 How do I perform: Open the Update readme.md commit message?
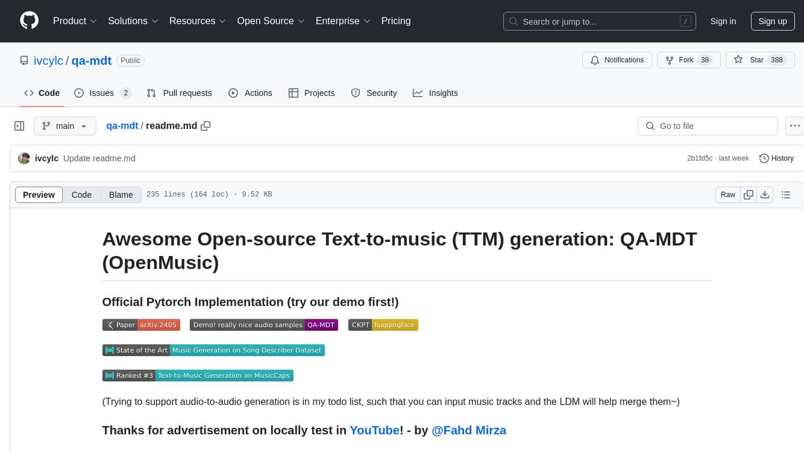(99, 158)
